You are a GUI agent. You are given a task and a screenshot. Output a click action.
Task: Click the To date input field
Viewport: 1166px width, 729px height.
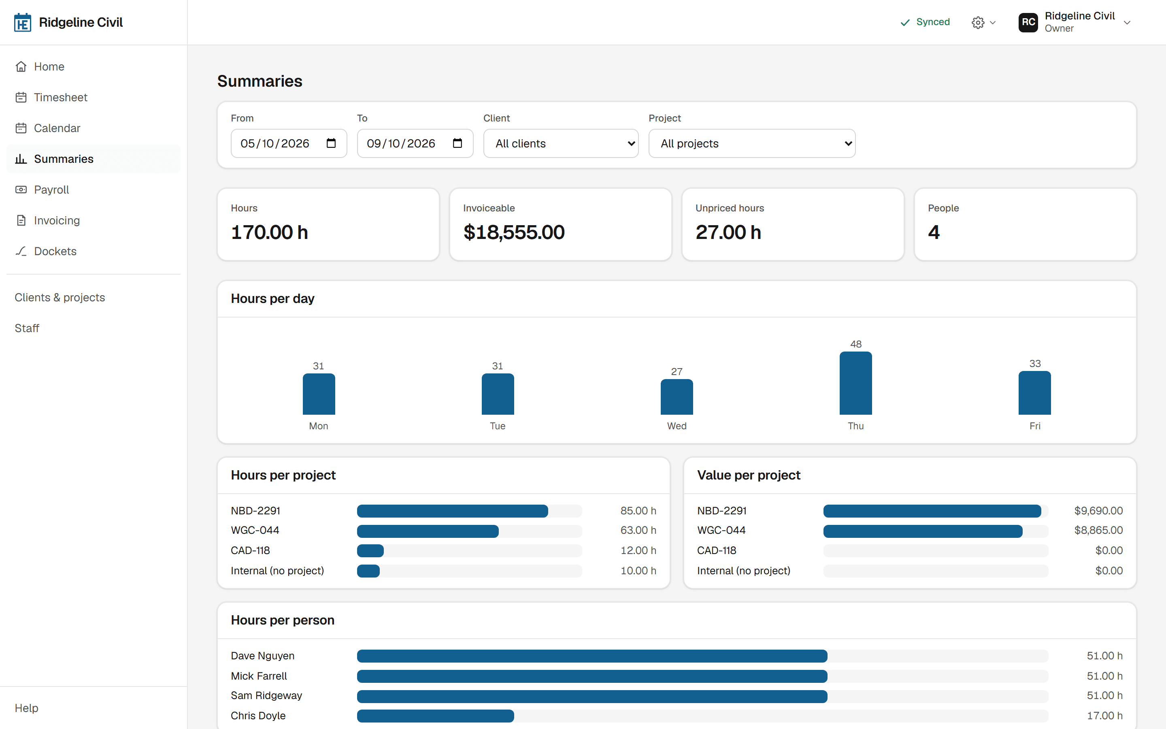(x=415, y=143)
